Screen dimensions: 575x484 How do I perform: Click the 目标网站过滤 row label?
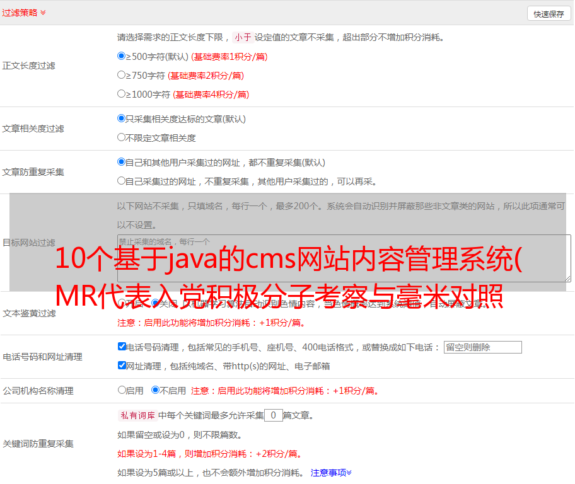tap(29, 243)
